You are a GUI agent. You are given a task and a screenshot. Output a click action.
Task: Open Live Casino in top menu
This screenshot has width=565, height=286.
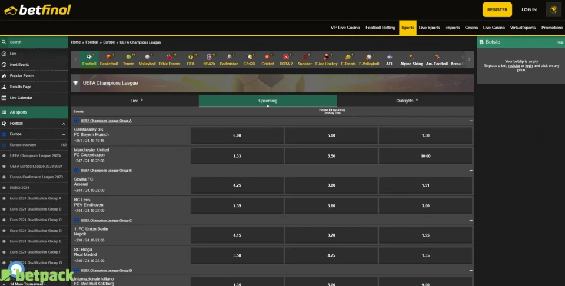pyautogui.click(x=494, y=28)
